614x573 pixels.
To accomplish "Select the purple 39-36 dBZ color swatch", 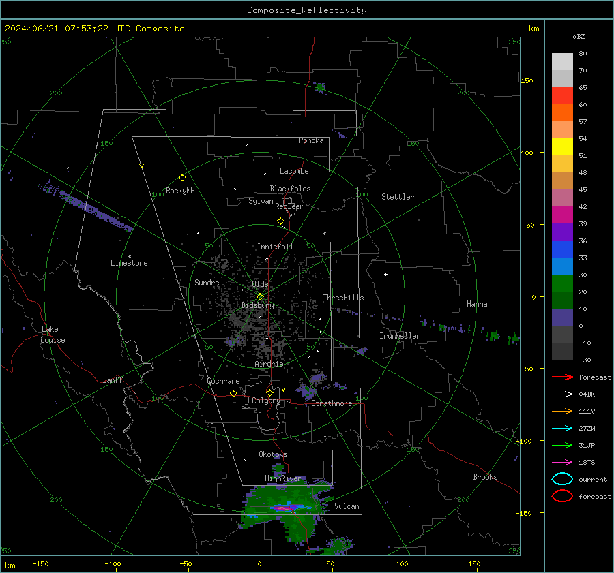I will (x=562, y=232).
